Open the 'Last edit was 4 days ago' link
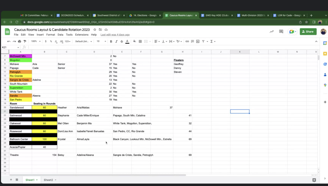This screenshot has width=328, height=186. point(115,35)
